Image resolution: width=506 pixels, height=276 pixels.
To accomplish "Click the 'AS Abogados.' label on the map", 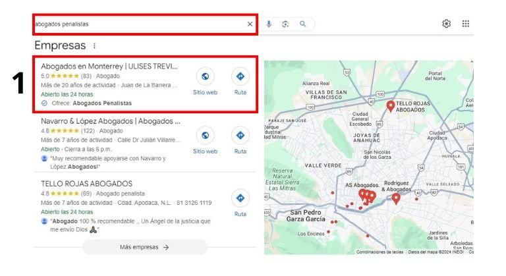I will (x=362, y=185).
